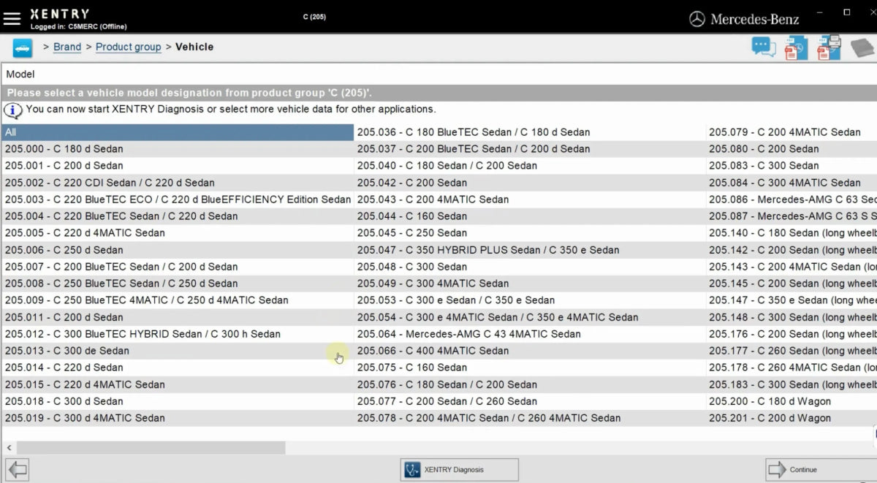The height and width of the screenshot is (483, 877).
Task: Go to the Product group breadcrumb
Action: tap(128, 47)
